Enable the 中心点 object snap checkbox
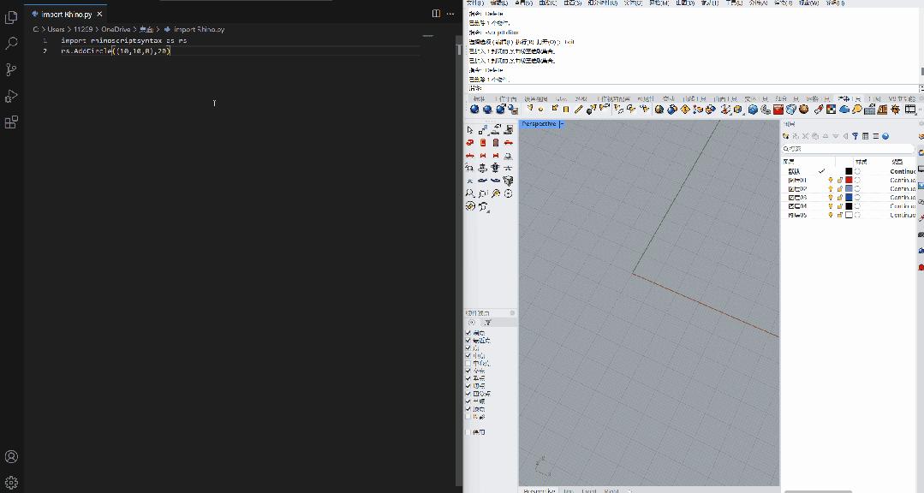This screenshot has width=924, height=493. [x=468, y=363]
